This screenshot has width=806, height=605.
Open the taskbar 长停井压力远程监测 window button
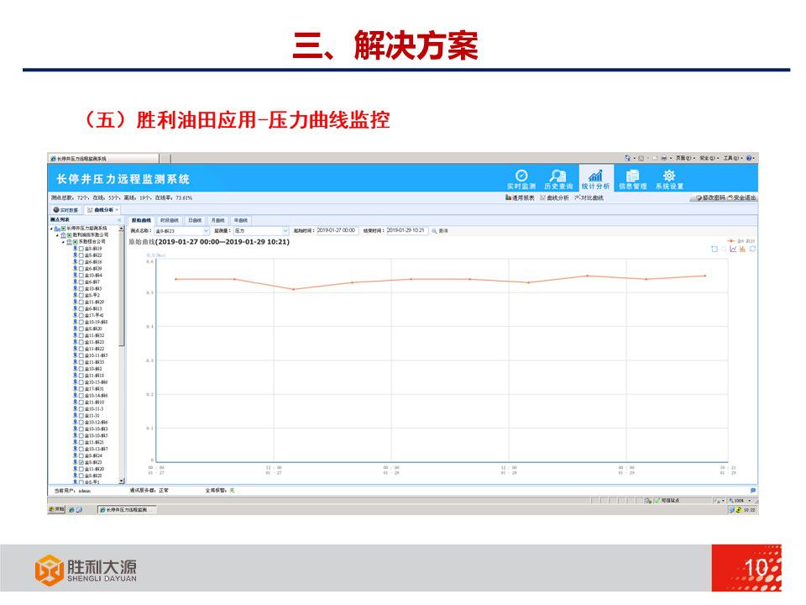(x=127, y=510)
